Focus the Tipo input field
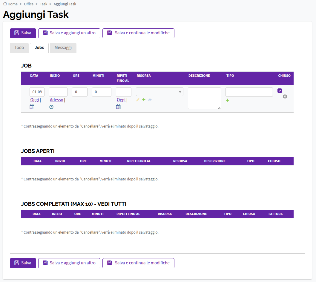Image resolution: width=316 pixels, height=282 pixels. pos(249,92)
